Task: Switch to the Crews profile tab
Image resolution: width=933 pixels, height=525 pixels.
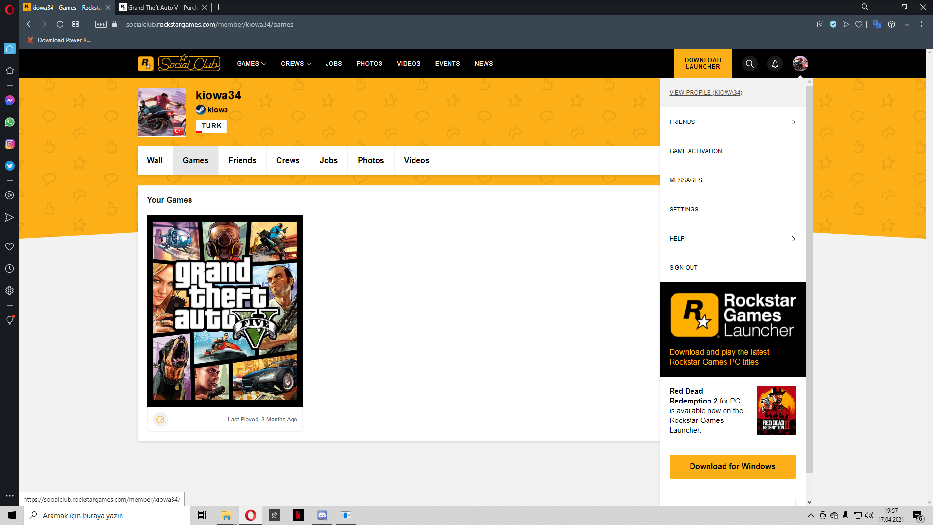Action: pos(288,160)
